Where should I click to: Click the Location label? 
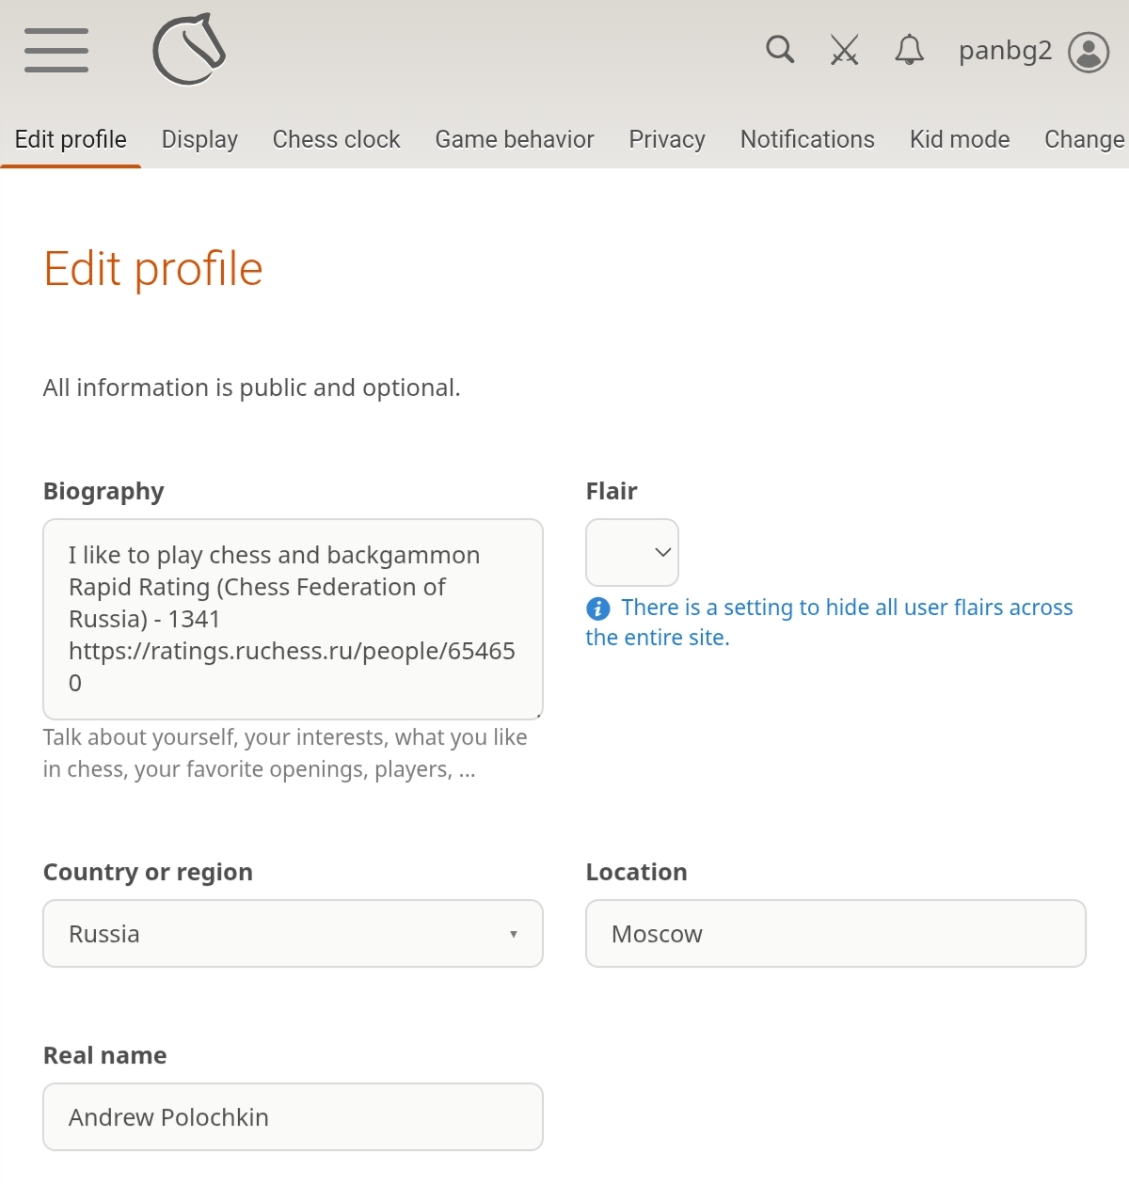[636, 872]
